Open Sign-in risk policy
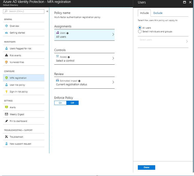 [x=24, y=92]
